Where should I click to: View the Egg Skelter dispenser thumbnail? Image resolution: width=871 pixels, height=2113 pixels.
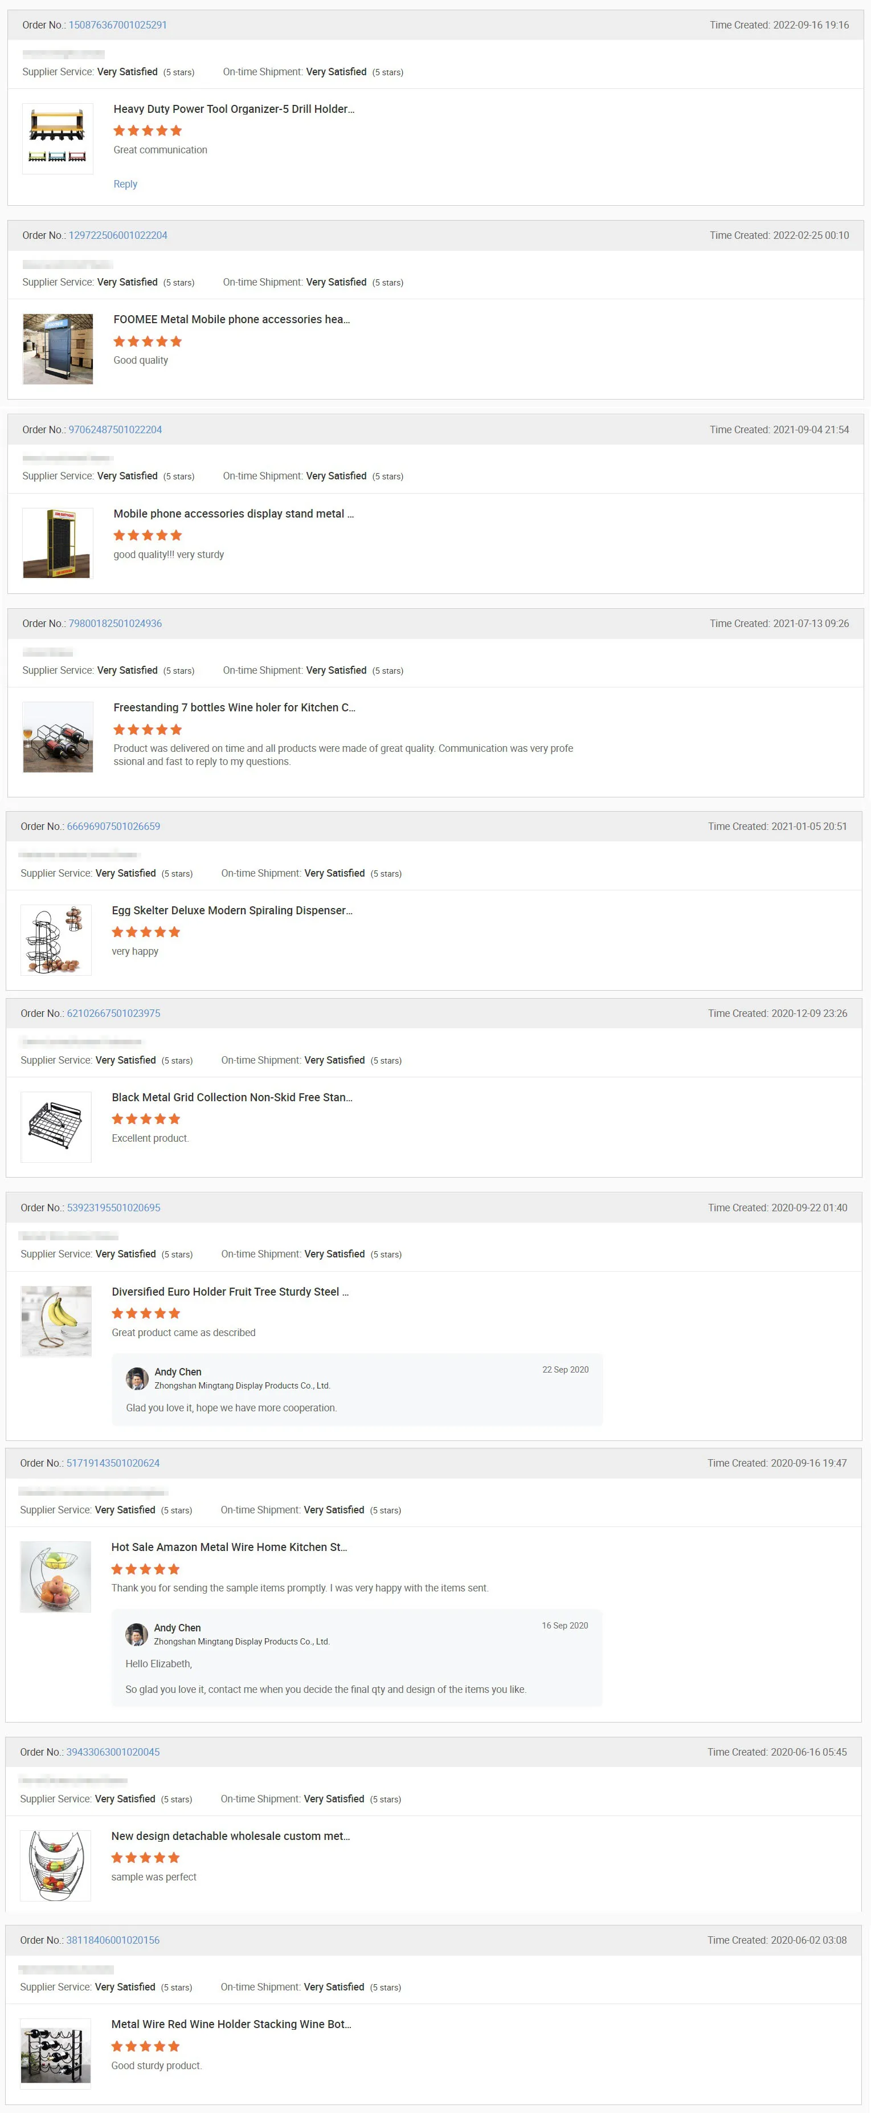pos(56,939)
